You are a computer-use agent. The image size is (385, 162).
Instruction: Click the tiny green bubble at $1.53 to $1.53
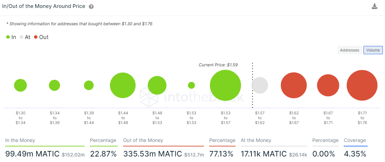tap(191, 85)
